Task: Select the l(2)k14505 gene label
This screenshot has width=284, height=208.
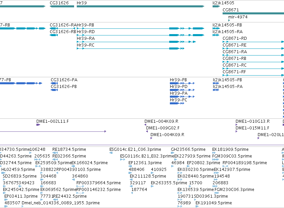Action: [223, 3]
